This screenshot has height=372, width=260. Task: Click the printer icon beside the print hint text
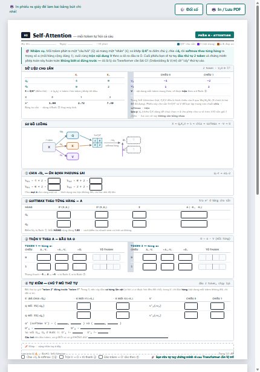pos(11,7)
